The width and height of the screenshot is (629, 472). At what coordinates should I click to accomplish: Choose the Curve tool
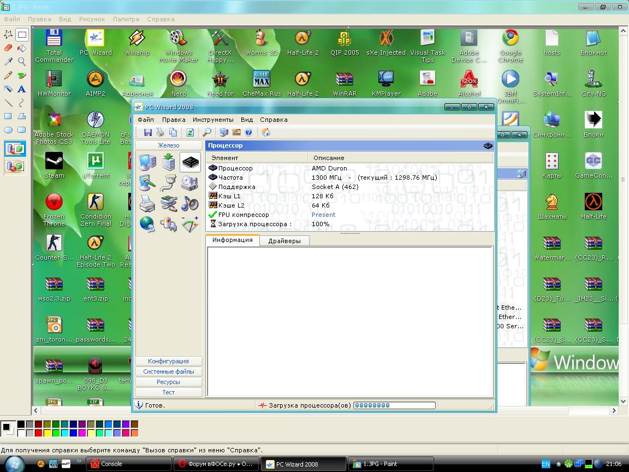pyautogui.click(x=22, y=103)
